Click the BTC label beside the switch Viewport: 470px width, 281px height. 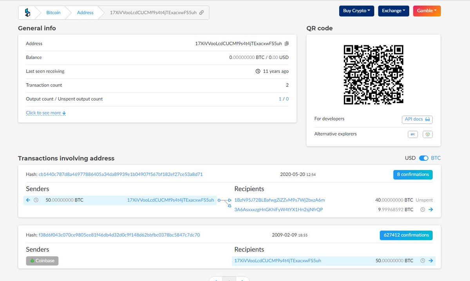click(436, 158)
